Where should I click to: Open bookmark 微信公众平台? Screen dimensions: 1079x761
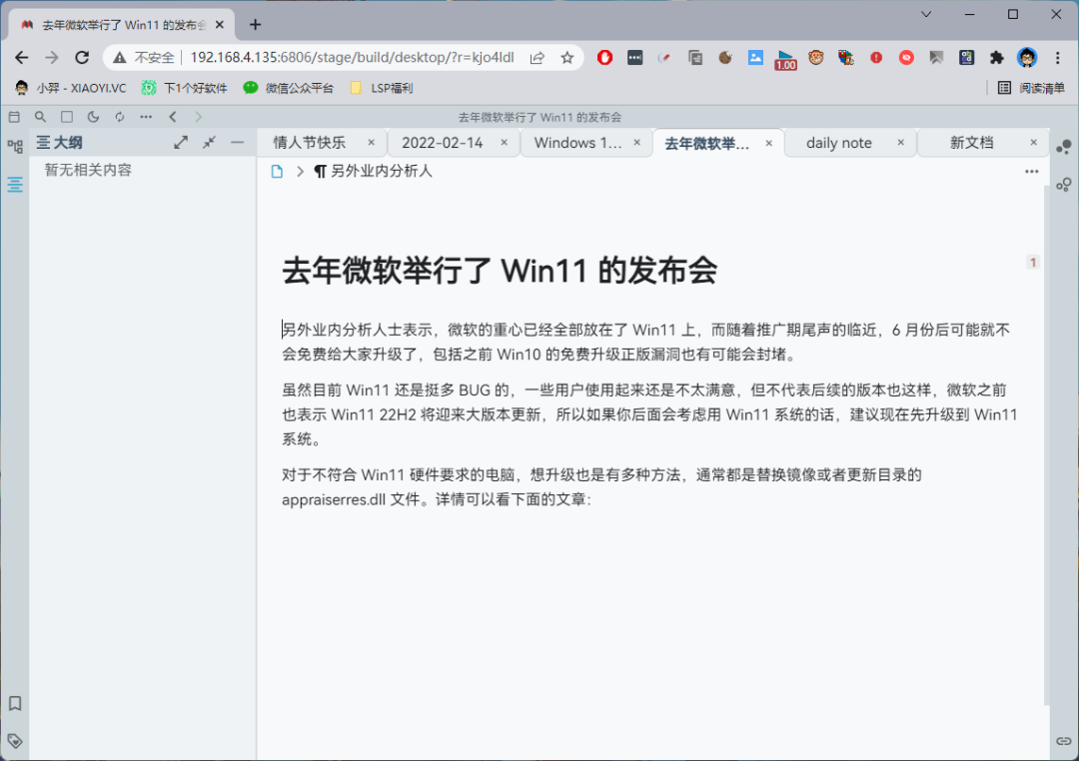289,88
